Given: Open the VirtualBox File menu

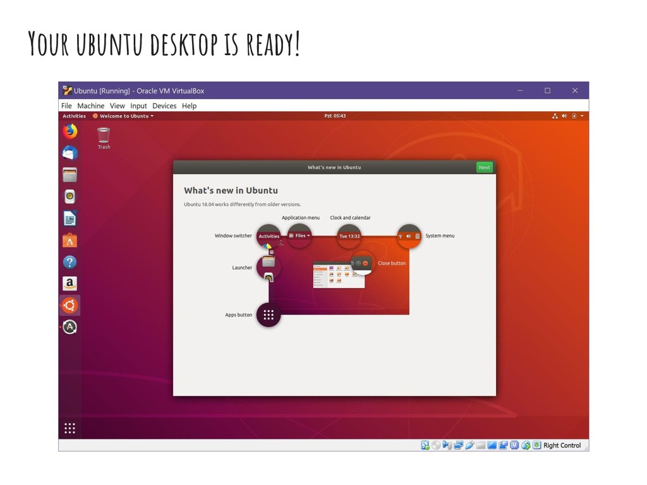Looking at the screenshot, I should point(66,106).
